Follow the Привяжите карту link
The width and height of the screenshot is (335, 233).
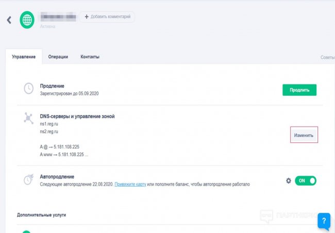(x=130, y=184)
